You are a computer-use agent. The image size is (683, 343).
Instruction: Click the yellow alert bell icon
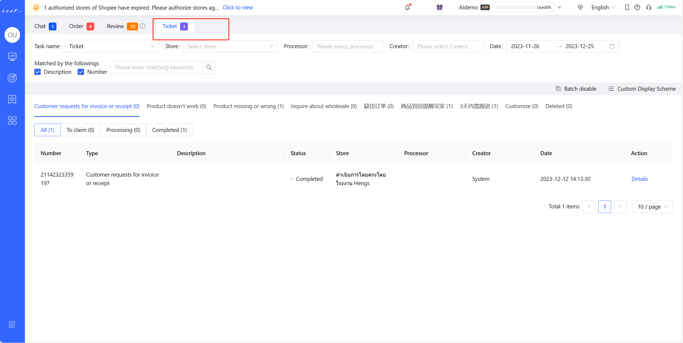coord(36,7)
